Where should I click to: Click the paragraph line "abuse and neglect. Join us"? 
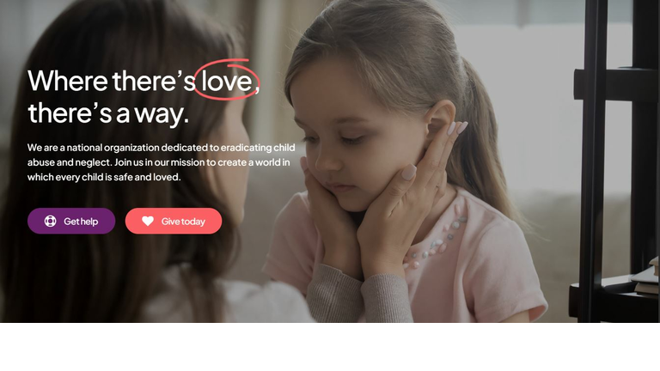coord(159,162)
